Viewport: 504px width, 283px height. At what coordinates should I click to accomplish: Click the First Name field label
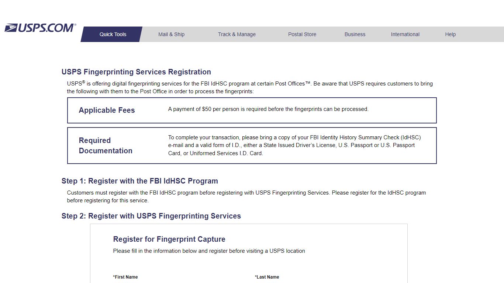pos(125,277)
